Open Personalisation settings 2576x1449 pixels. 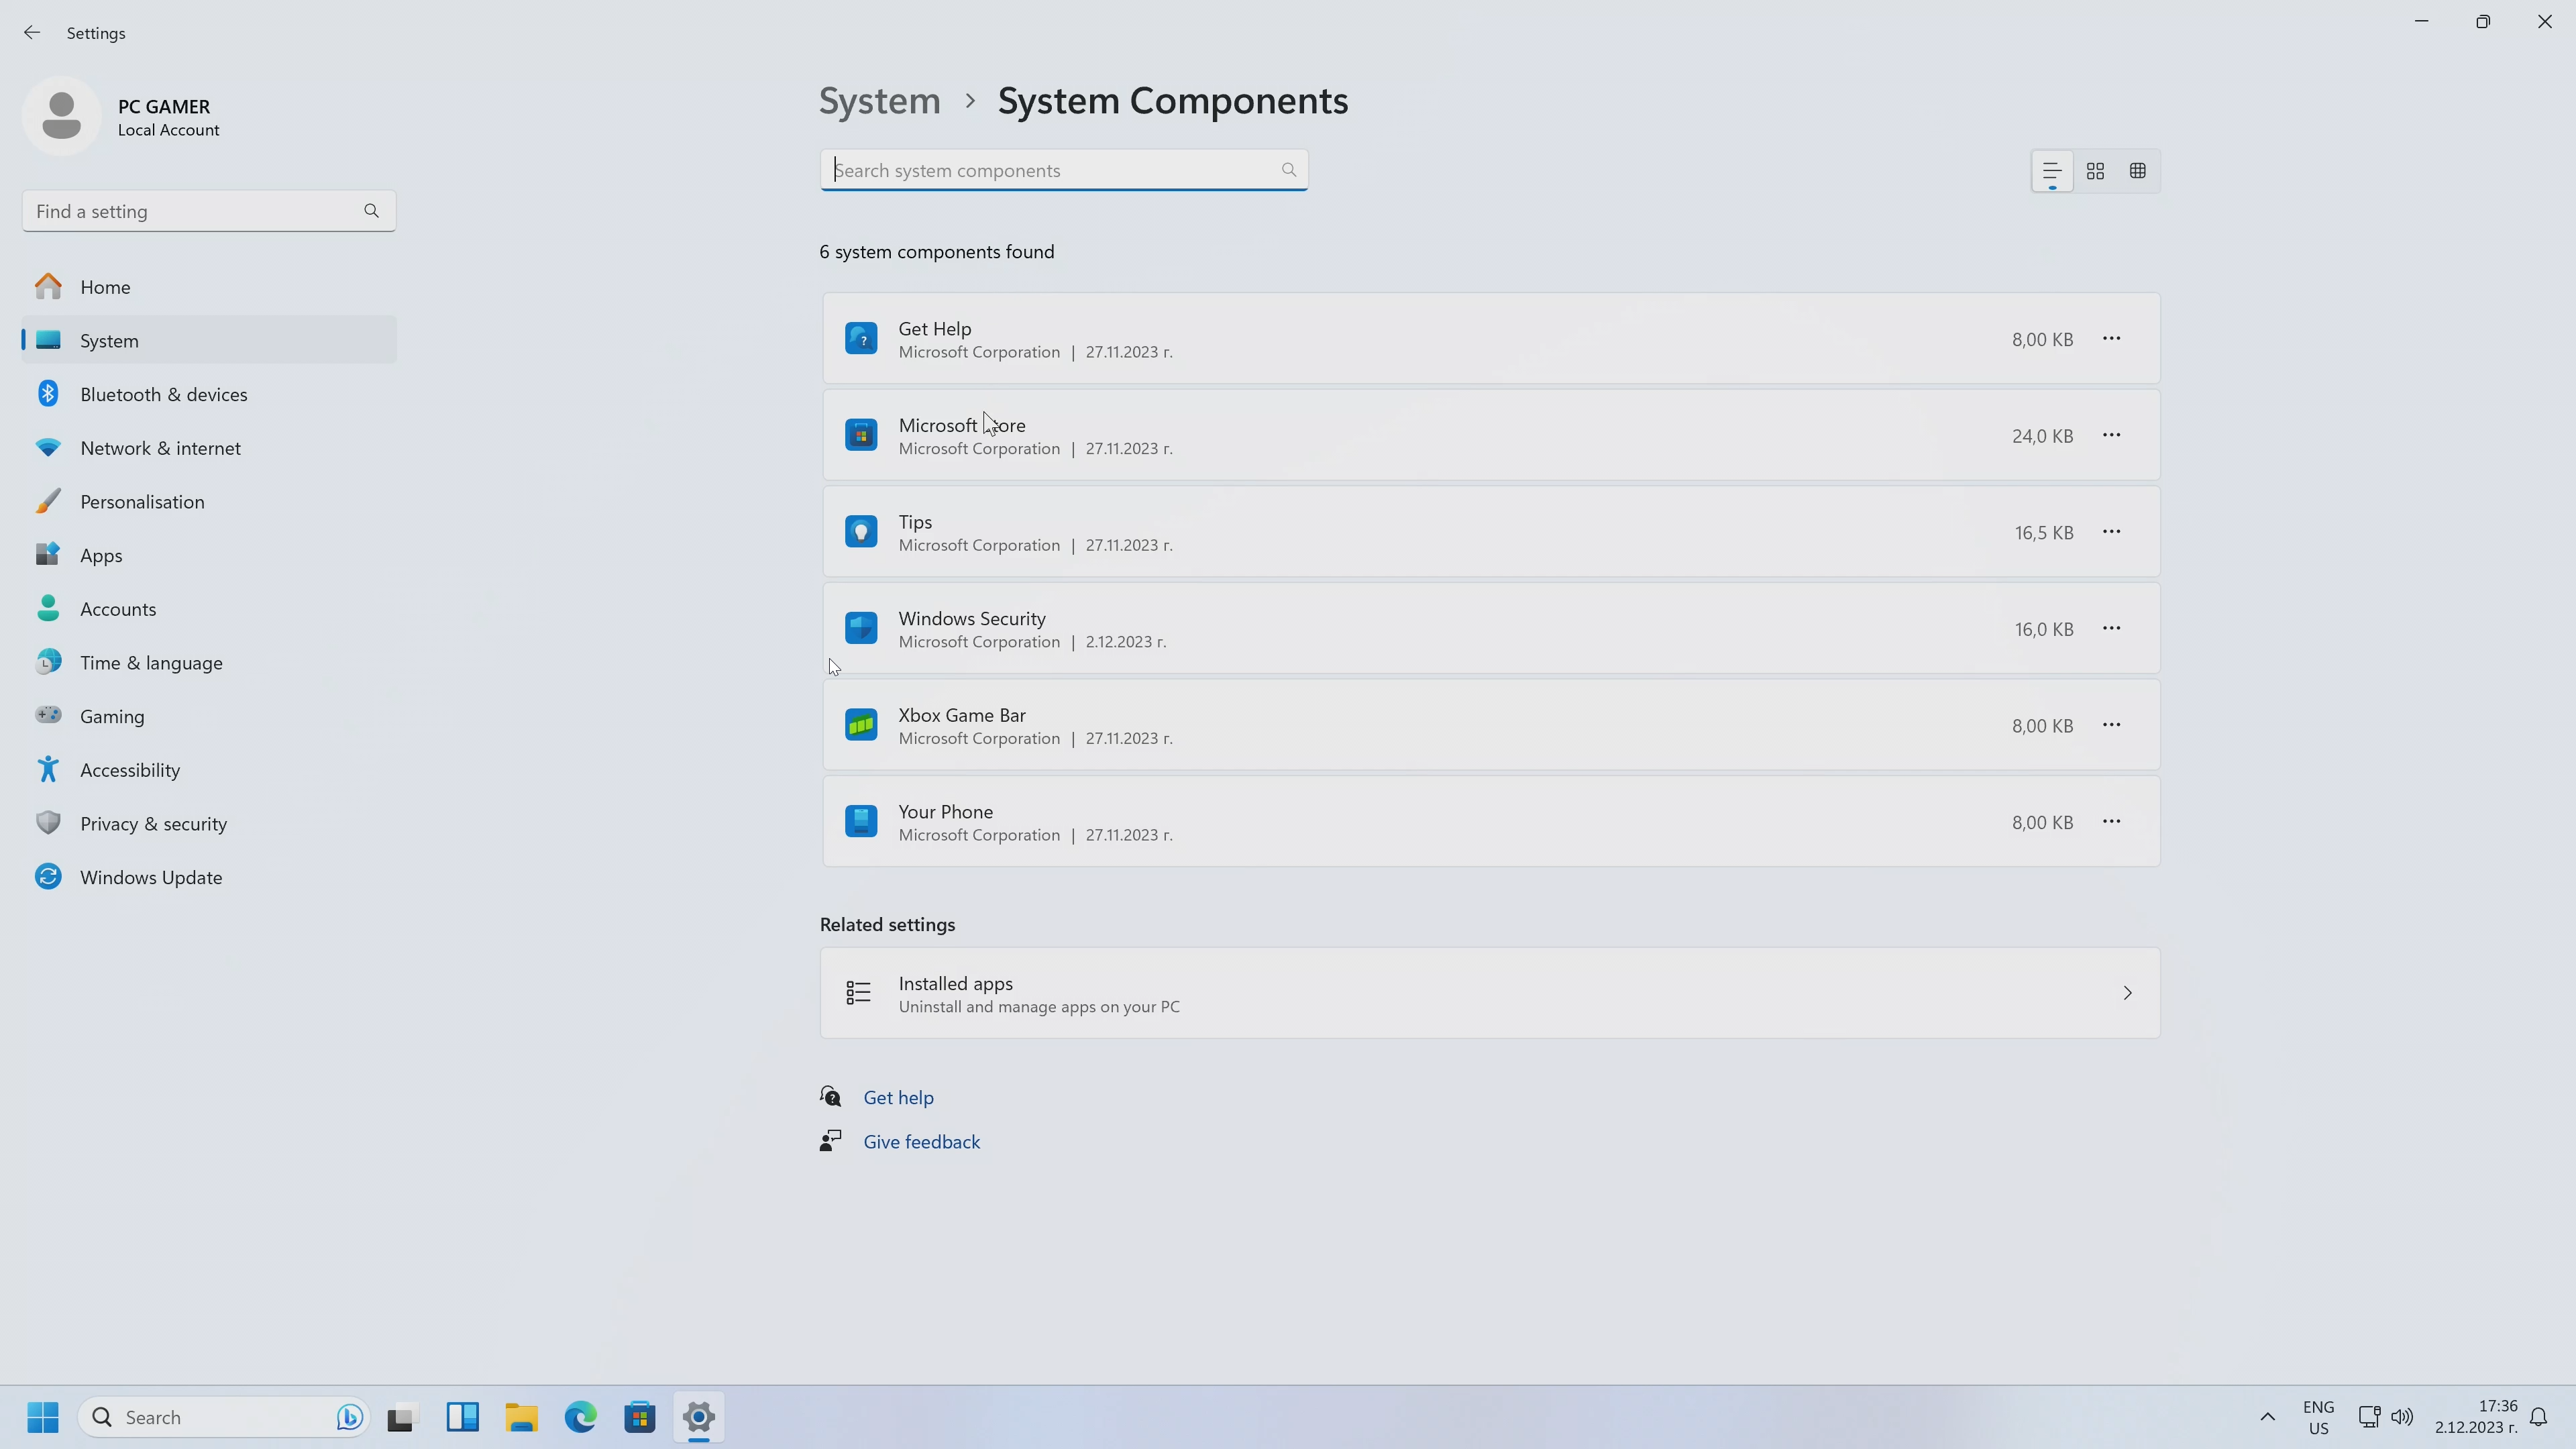[x=209, y=502]
